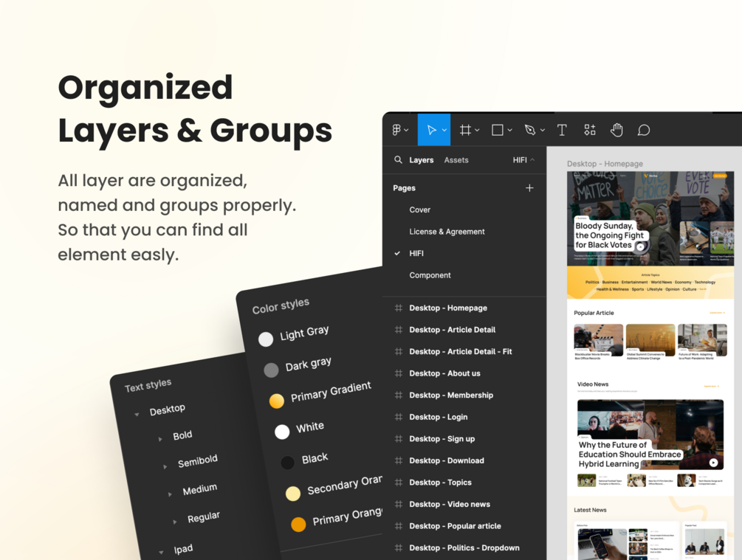This screenshot has height=560, width=742.
Task: Expand the Medium text styles group
Action: coord(170,494)
